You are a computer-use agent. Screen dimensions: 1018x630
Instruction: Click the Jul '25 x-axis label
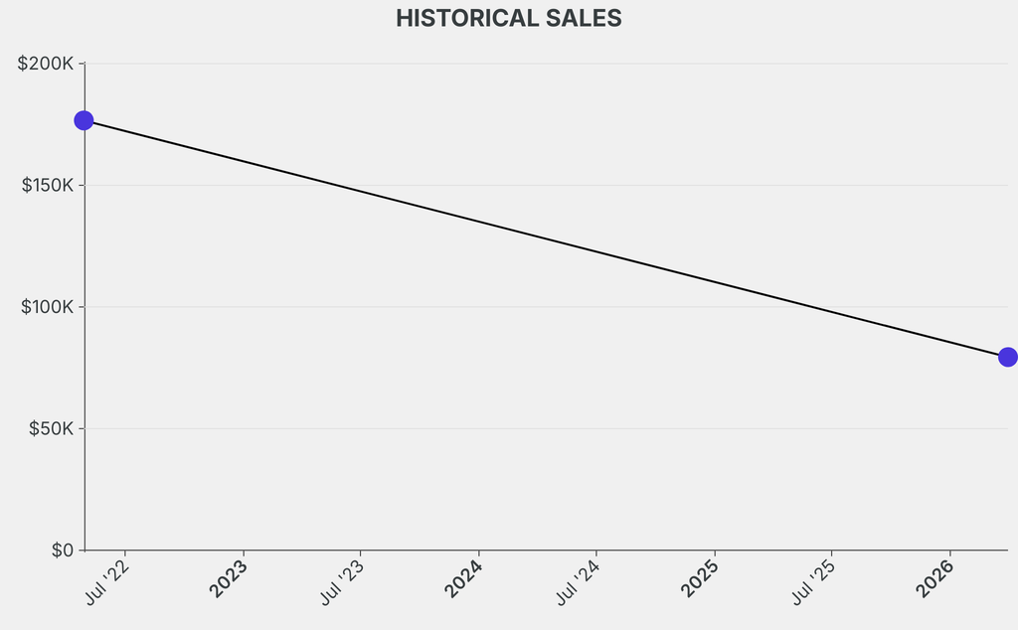pos(815,581)
